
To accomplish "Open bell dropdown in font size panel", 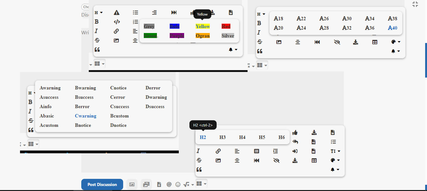I will click(396, 51).
